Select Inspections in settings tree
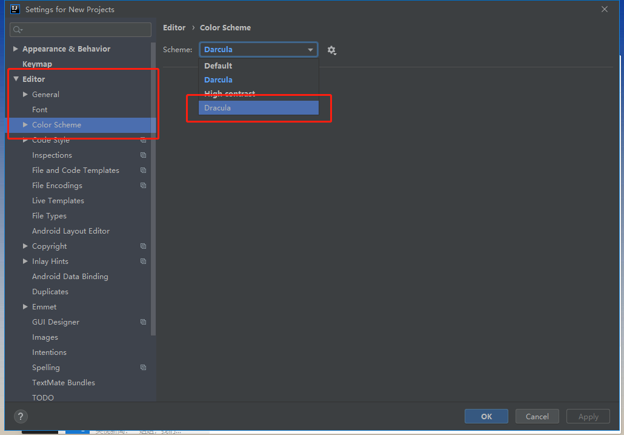 (52, 155)
